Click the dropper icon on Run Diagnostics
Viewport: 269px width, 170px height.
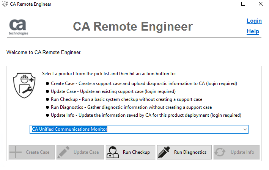pos(164,152)
